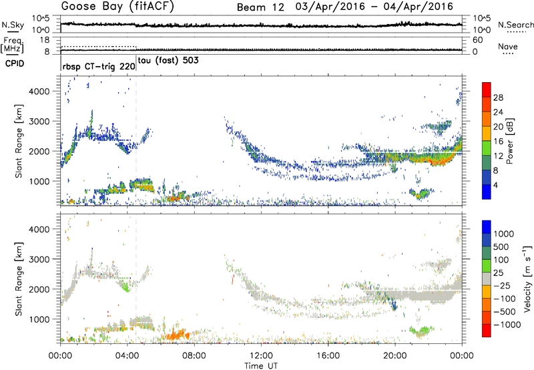Screen dimensions: 534x370
Task: Click the '3000' tick of the velocity panel
Action: (x=40, y=259)
